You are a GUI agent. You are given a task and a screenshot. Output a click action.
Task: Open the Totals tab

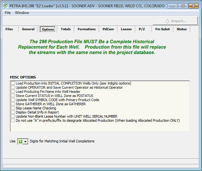[66, 29]
